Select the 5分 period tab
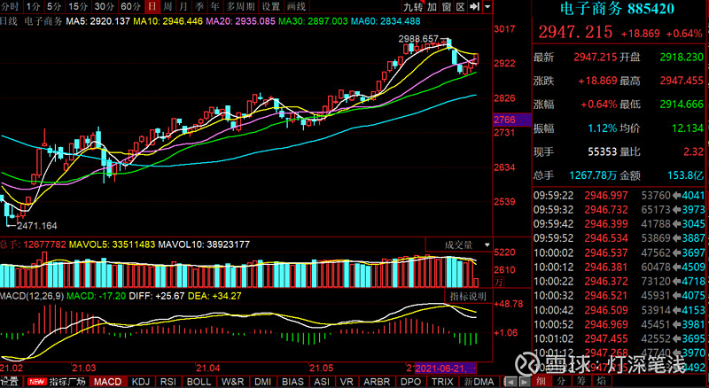Viewport: 709px width, 388px height. (x=54, y=6)
